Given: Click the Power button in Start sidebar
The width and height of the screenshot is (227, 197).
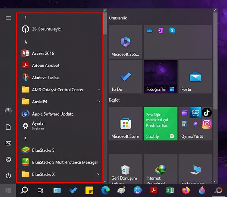Looking at the screenshot, I should point(8,176).
